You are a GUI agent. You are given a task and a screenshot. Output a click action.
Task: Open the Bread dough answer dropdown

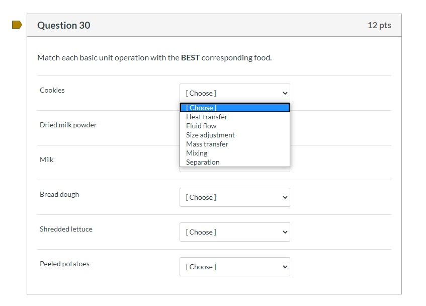(x=234, y=197)
